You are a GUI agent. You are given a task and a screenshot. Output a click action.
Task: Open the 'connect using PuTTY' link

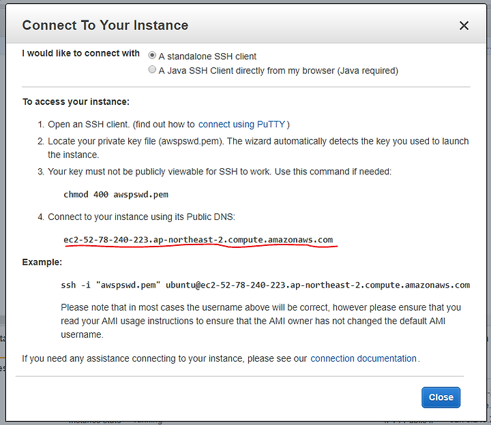coord(241,125)
